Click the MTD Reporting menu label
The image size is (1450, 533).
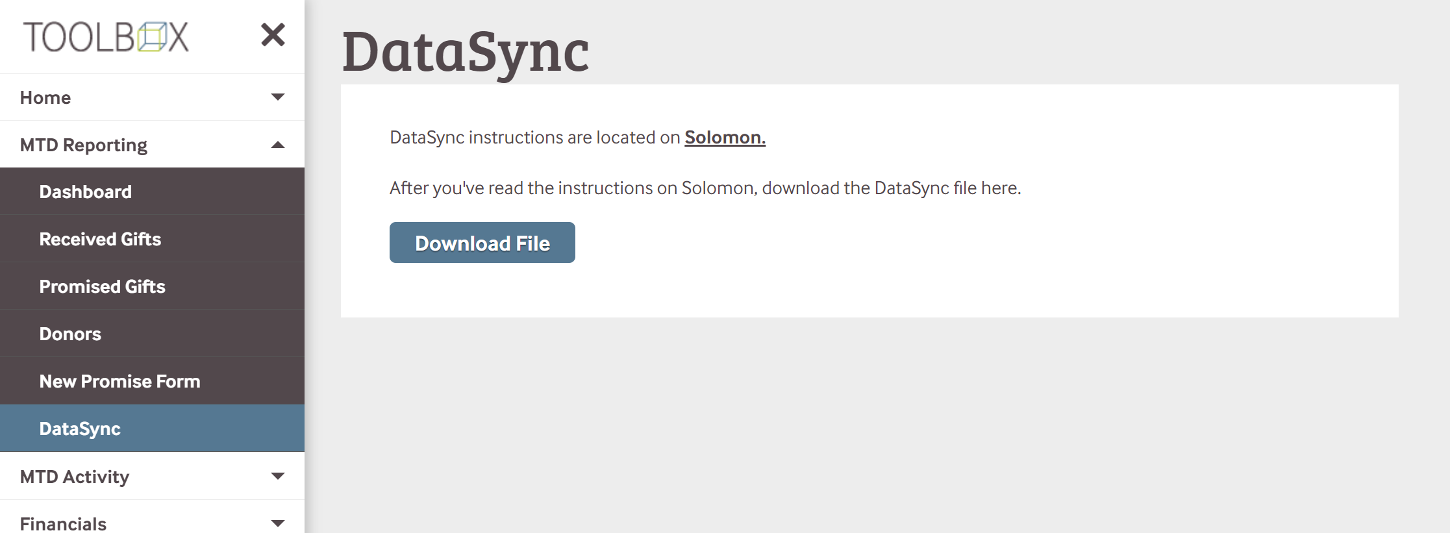[84, 145]
